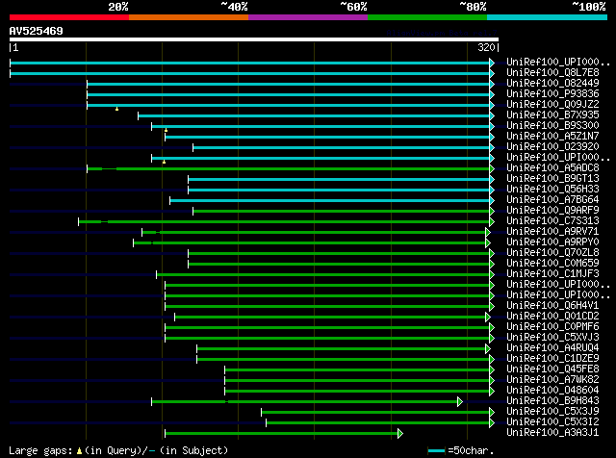Select the UniRef100_A3A3J1 label
The image size is (616, 458).
click(552, 433)
